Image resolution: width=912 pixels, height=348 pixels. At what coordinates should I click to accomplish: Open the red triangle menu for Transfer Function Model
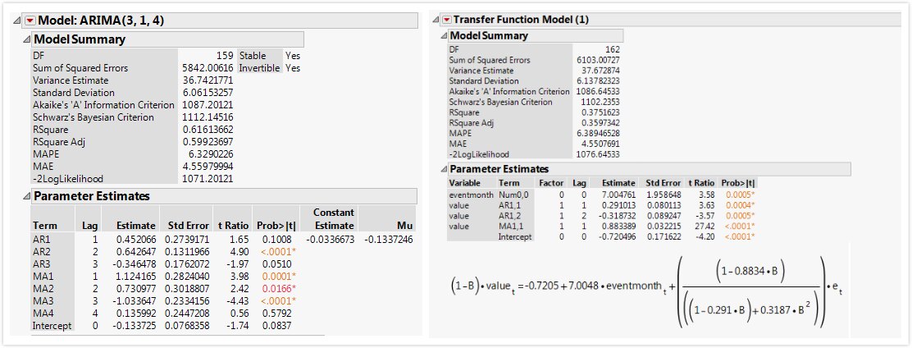pos(446,19)
